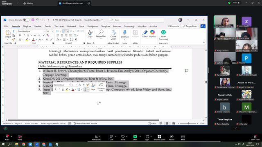Align paragraph to the right
This screenshot has height=147, width=262.
coord(66,36)
